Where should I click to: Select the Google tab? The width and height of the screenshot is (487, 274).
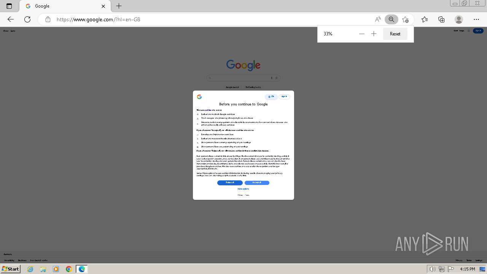pyautogui.click(x=65, y=6)
